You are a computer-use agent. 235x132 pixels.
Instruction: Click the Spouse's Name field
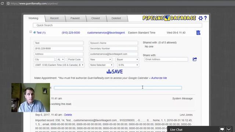113,43
